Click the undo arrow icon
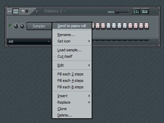Screen dimensions: 164x123 tap(23, 11)
